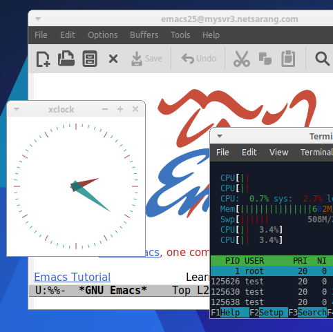Click the PRI column header in htop
This screenshot has width=333, height=332.
coord(300,261)
